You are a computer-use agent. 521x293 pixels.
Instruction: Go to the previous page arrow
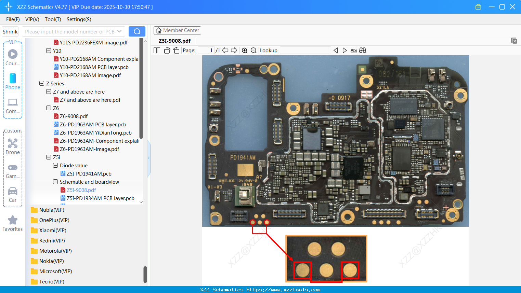(225, 50)
